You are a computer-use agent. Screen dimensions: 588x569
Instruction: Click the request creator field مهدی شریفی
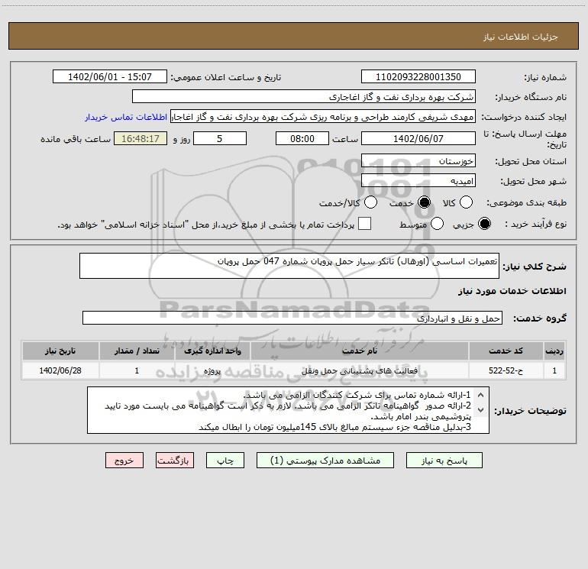click(x=323, y=117)
